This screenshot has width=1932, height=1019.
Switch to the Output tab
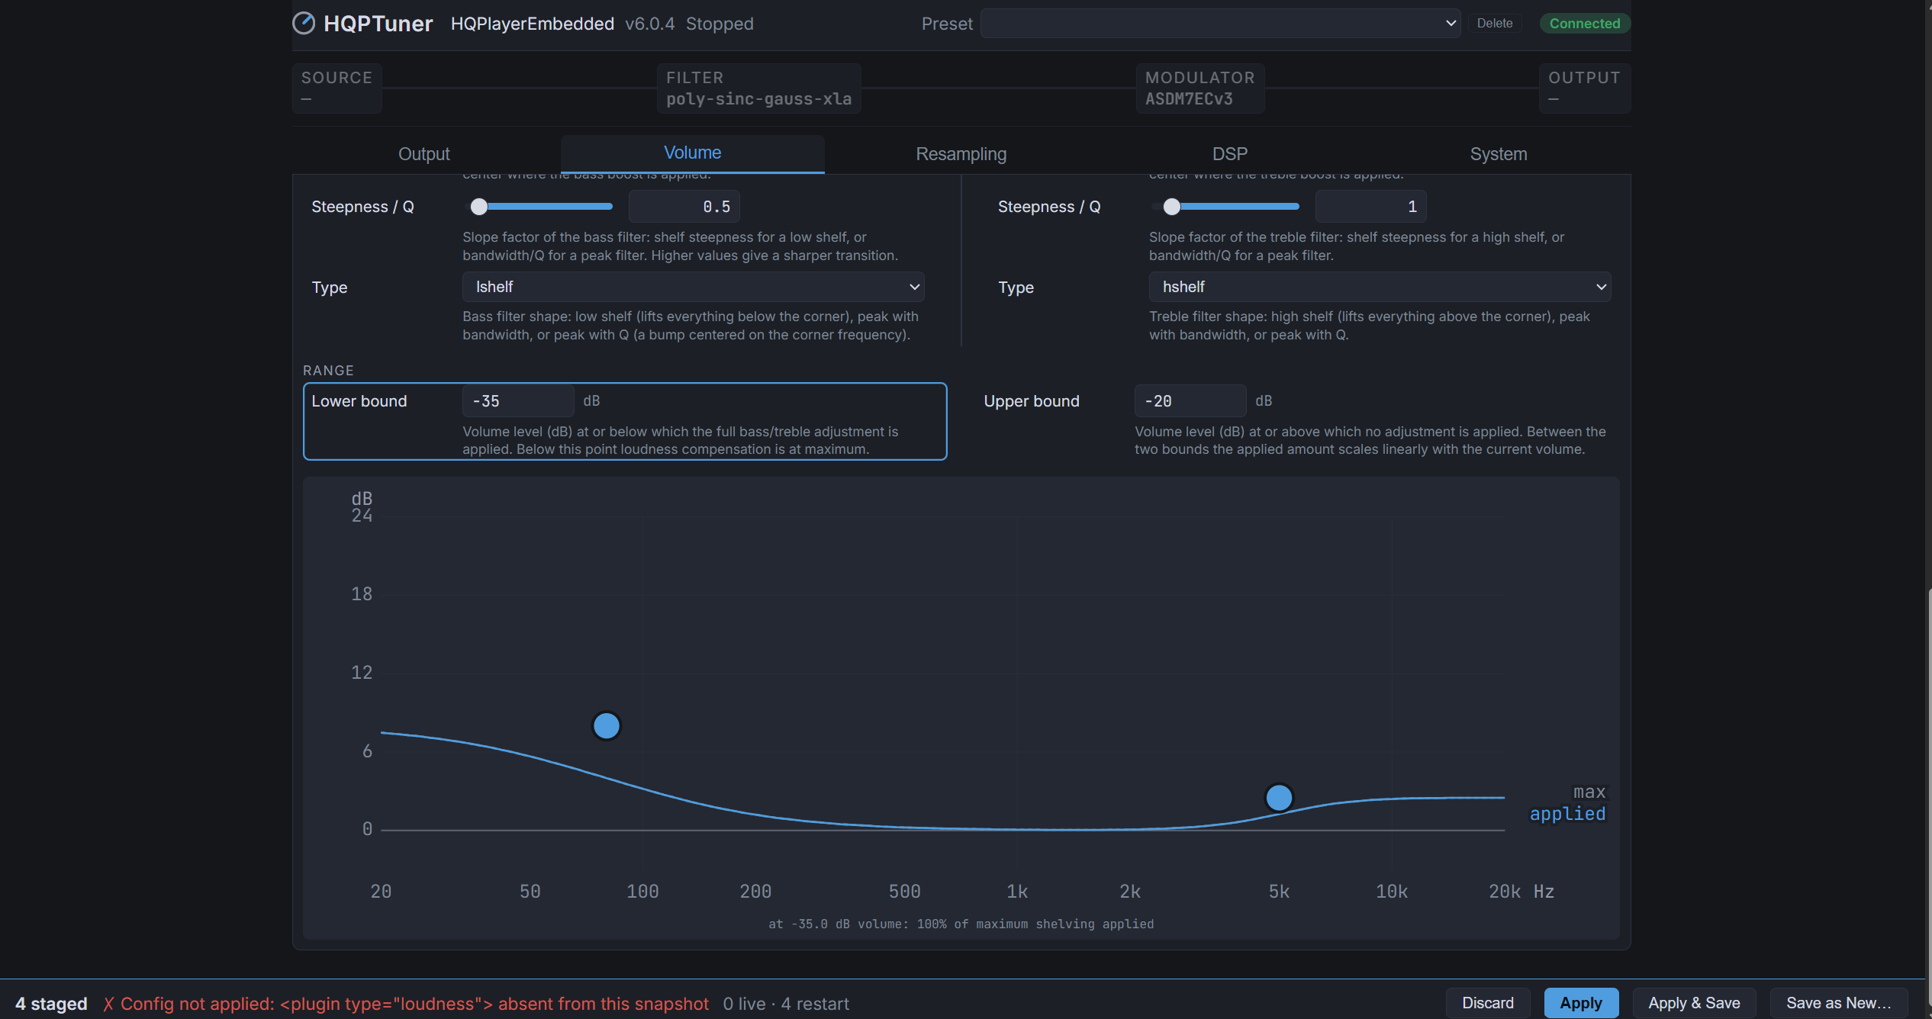424,154
